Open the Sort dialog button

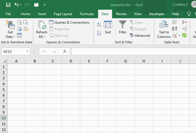108,27
